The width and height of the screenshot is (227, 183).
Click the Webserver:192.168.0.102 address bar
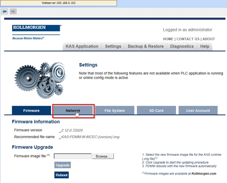[x=59, y=3]
